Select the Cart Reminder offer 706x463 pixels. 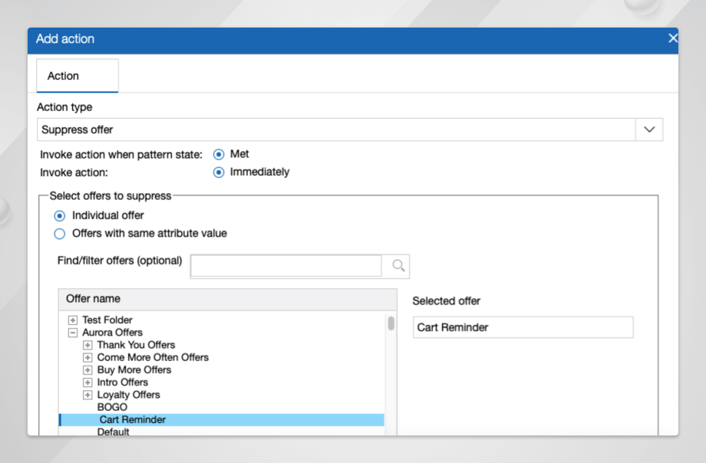pos(133,419)
